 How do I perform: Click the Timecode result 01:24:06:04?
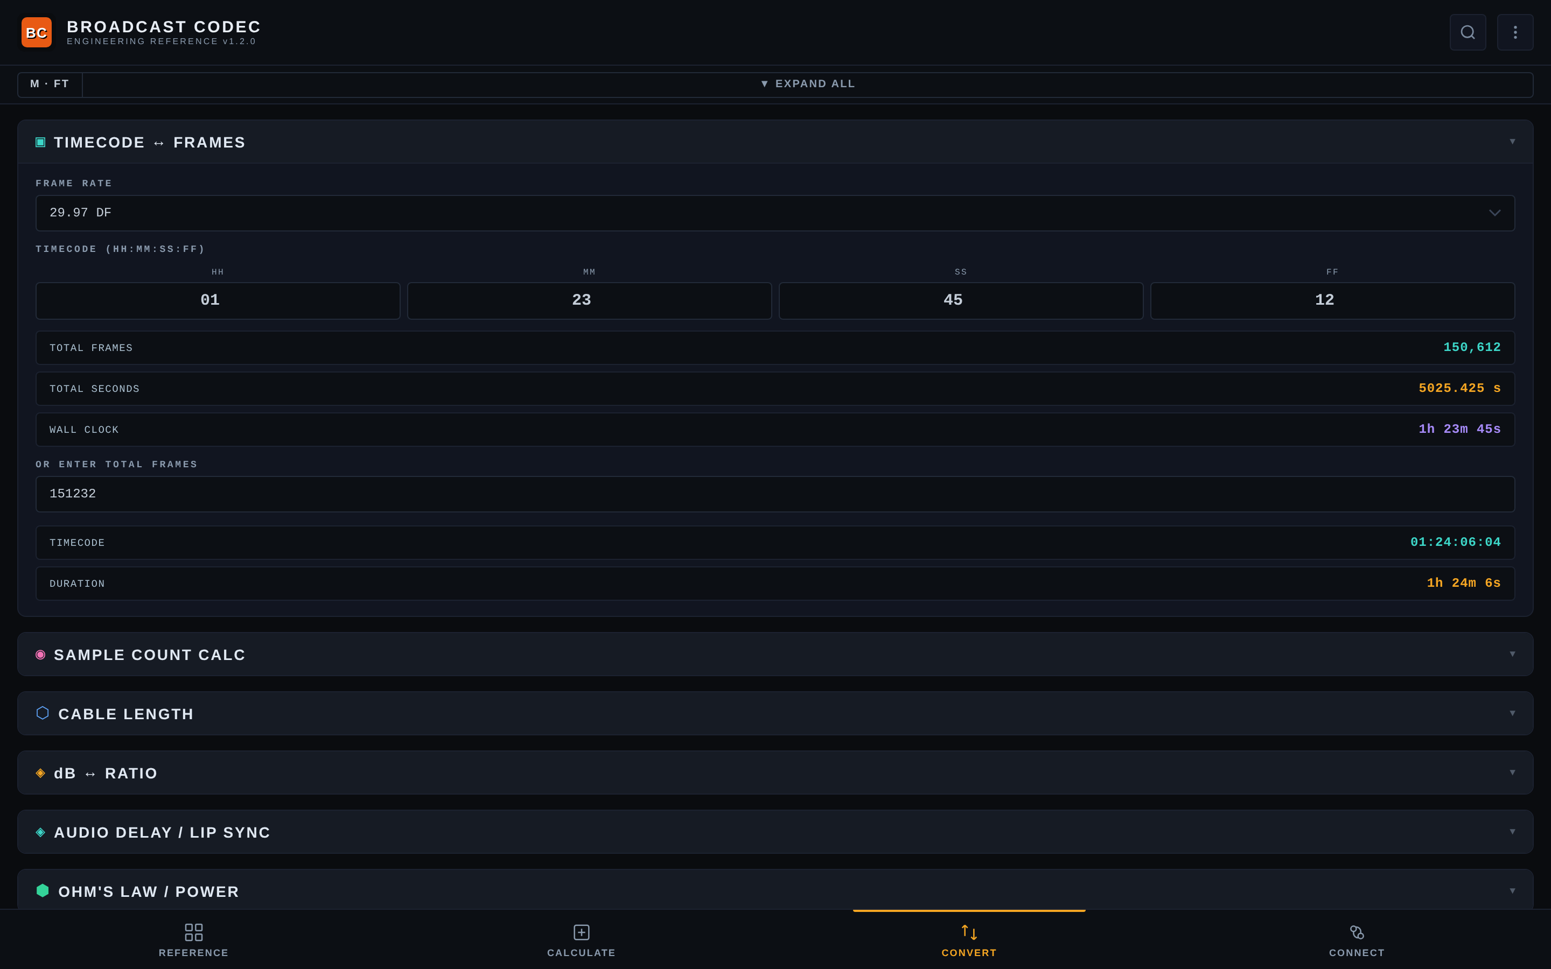click(1455, 542)
